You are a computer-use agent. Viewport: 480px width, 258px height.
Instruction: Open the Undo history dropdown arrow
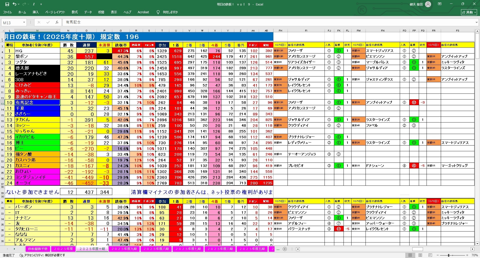coord(19,4)
